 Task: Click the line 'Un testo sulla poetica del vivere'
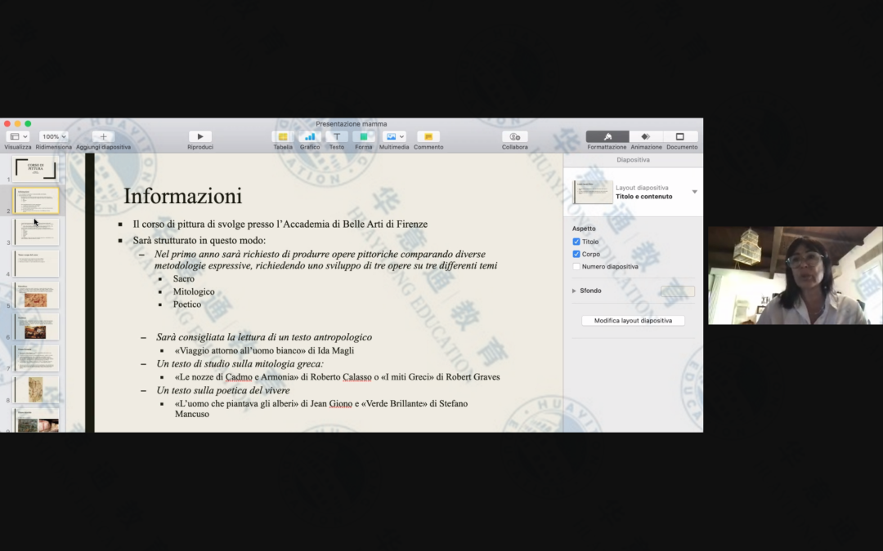click(223, 390)
